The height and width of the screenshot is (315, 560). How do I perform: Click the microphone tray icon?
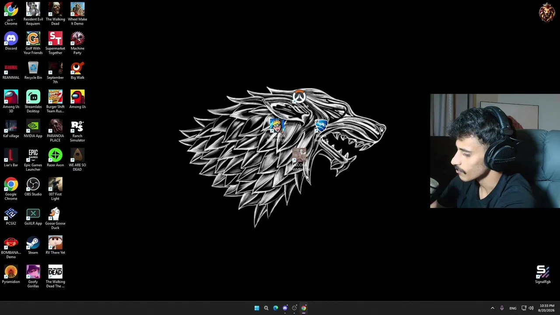click(502, 308)
